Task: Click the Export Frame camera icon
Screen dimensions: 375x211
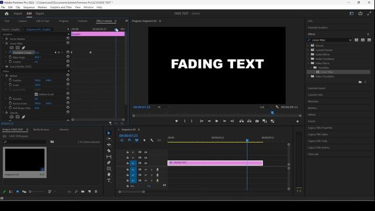Action: (257, 121)
